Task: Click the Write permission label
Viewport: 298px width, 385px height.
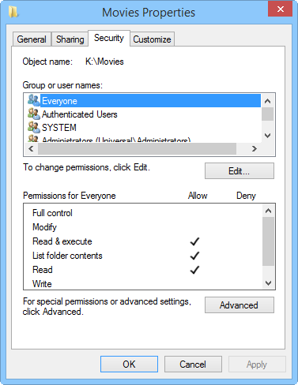Action: coord(42,284)
